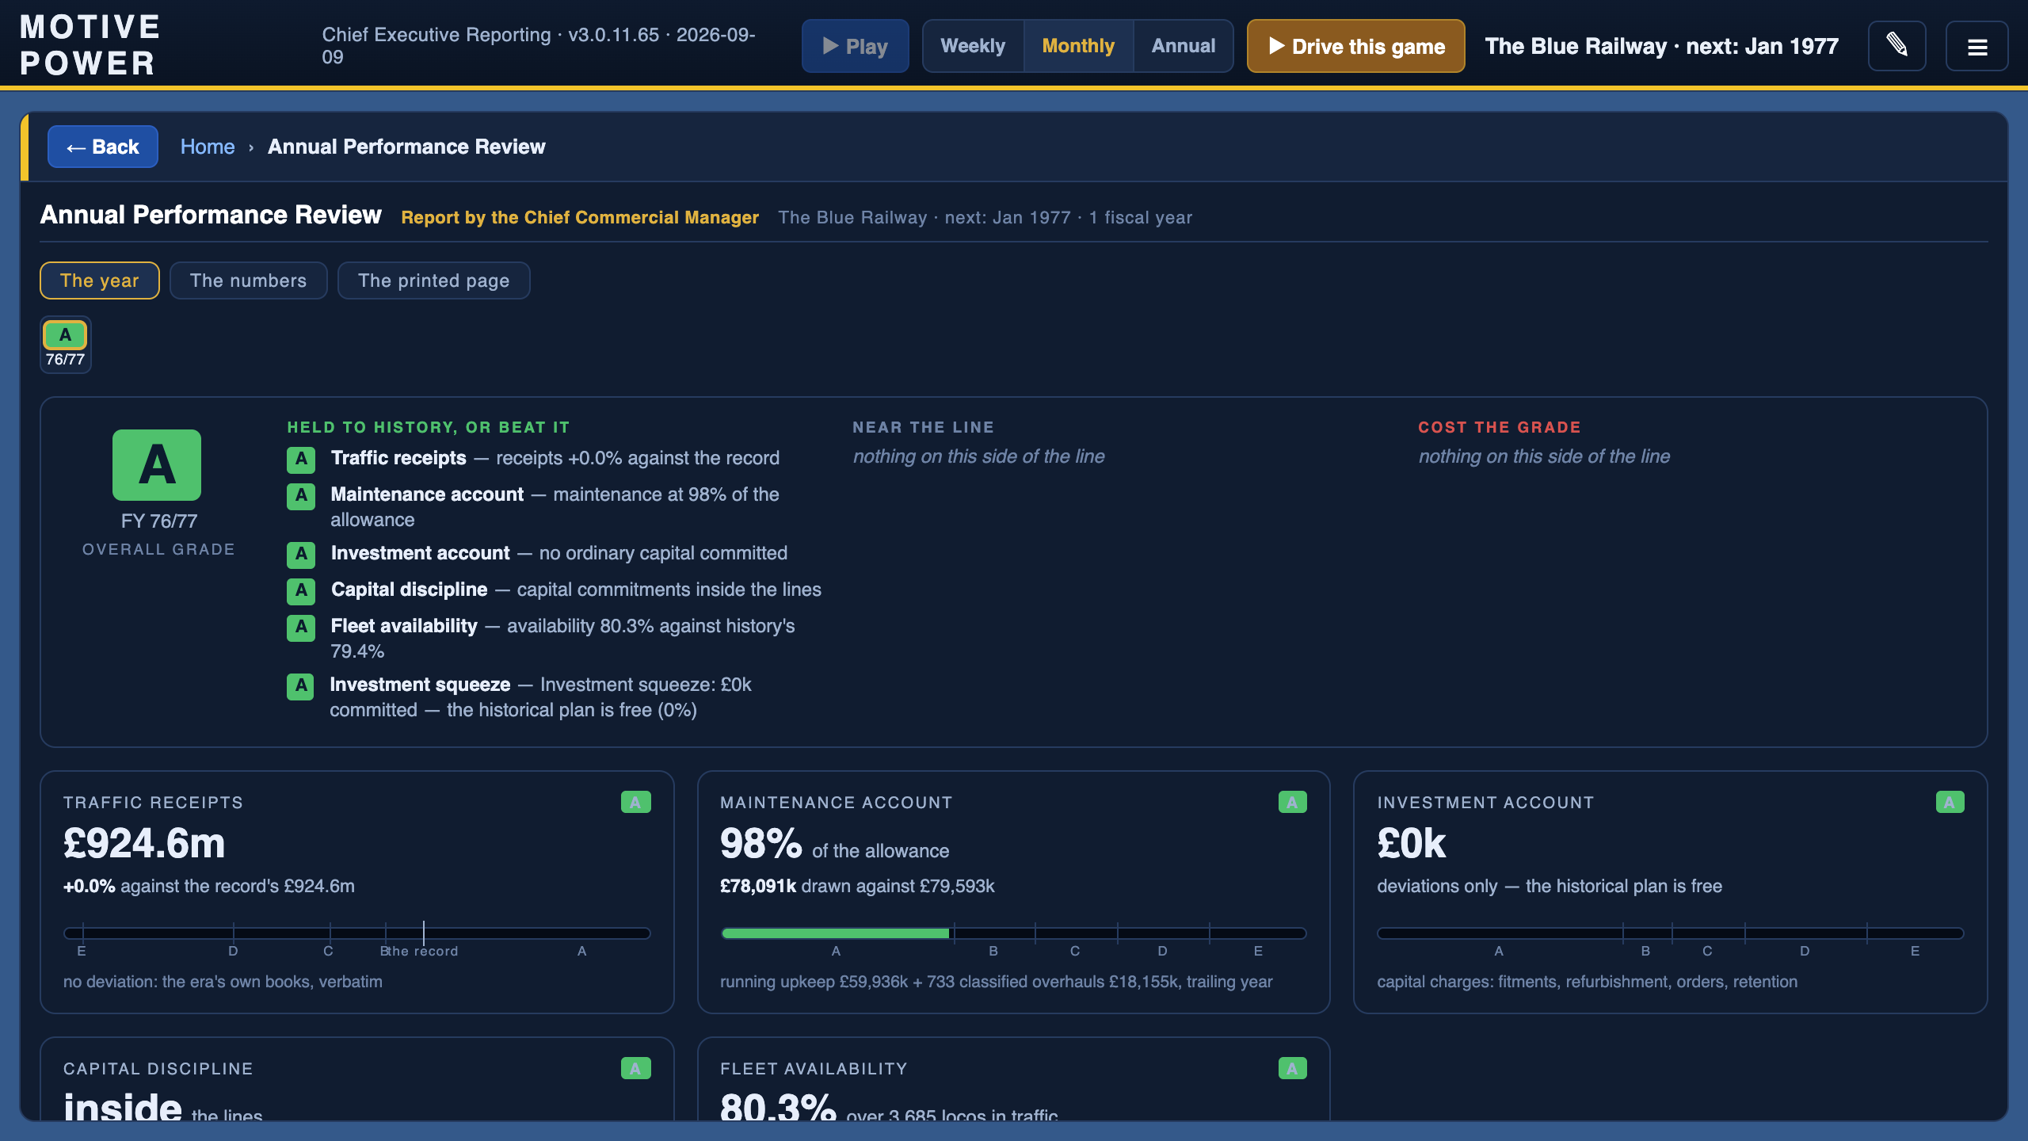Click the maintenance allowance grade bar
The image size is (2028, 1141).
pos(1014,933)
